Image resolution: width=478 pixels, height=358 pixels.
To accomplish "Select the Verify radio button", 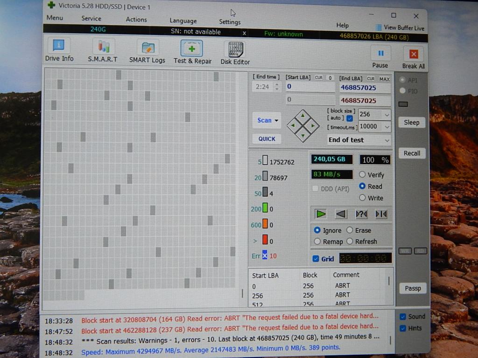I will (362, 174).
